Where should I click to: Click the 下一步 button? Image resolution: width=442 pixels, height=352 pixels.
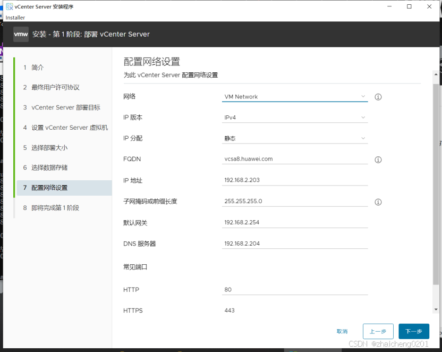coord(414,331)
